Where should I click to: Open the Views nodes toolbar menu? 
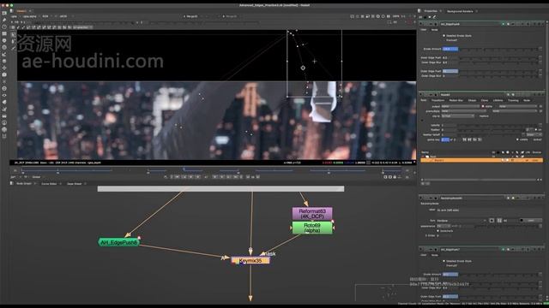4,95
